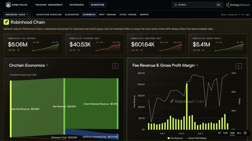This screenshot has height=141, width=252.
Task: Click Cumulative through Aug 27 caption
Action: (23, 75)
